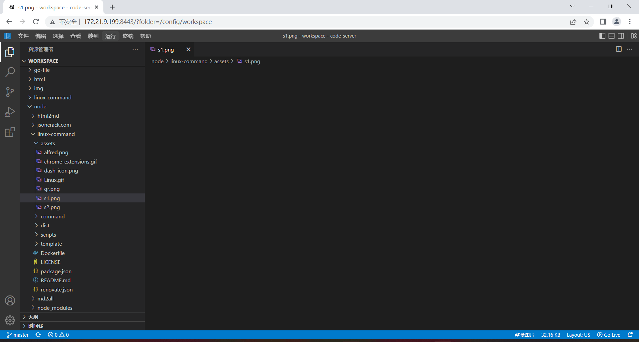639x342 pixels.
Task: Click Go Live in status bar
Action: (x=609, y=335)
